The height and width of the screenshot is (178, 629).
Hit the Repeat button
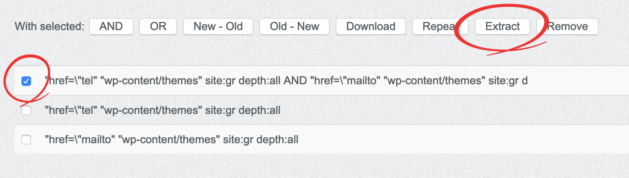(440, 27)
